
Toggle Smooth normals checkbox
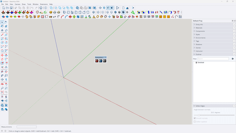point(195,118)
